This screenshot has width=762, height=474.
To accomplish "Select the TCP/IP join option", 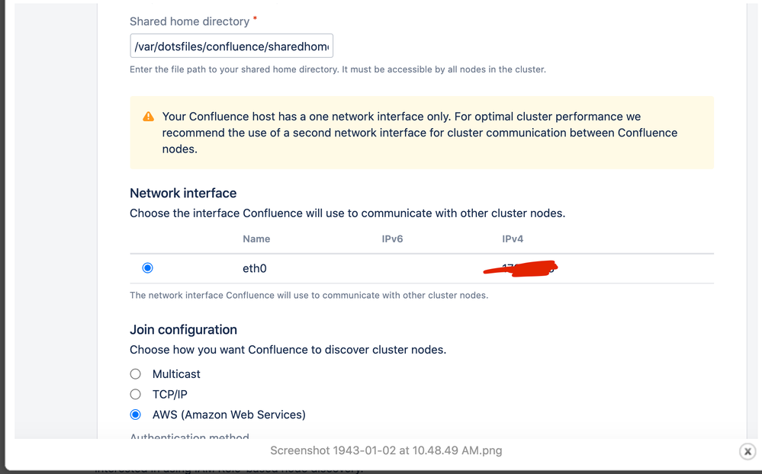I will tap(136, 394).
